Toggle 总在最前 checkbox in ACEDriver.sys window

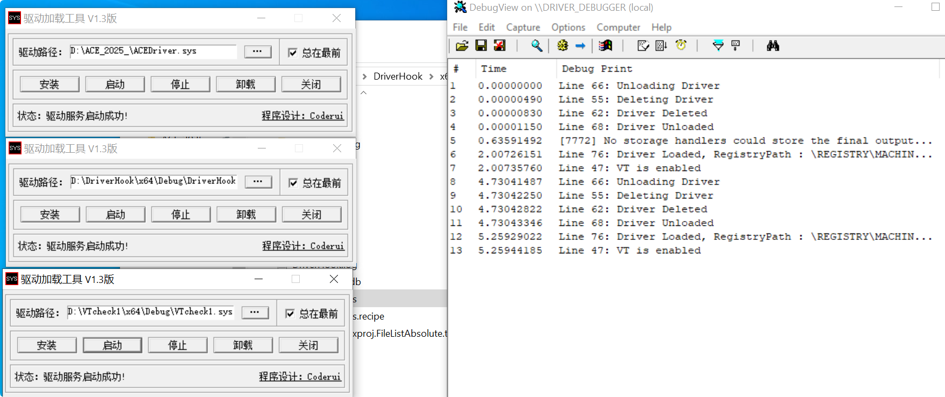tap(293, 53)
